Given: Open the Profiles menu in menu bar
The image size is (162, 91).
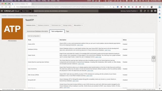Looking at the screenshot, I should [44, 1].
